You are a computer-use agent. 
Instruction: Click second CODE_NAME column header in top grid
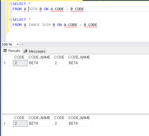(80, 57)
